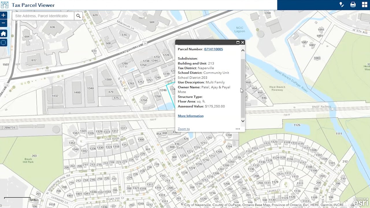Click building 636 on the map

[52, 27]
